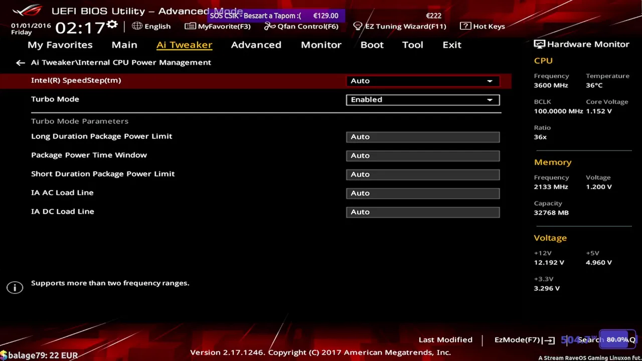Click the MyFavorite(F3) list icon
This screenshot has height=361, width=642.
pyautogui.click(x=190, y=26)
